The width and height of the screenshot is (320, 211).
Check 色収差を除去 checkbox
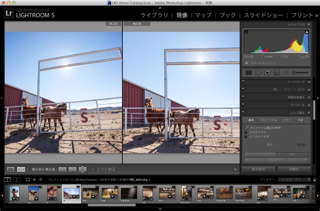(x=246, y=133)
